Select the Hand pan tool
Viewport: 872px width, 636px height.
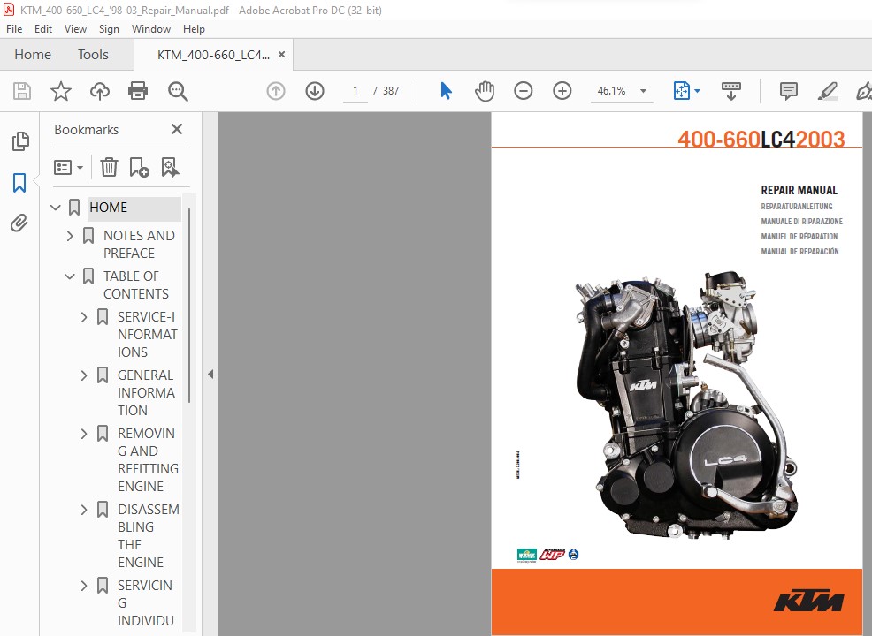pos(485,90)
